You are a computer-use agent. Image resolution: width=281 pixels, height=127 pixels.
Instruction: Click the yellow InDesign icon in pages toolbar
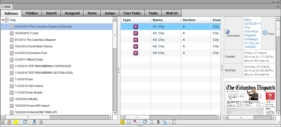pos(123,122)
